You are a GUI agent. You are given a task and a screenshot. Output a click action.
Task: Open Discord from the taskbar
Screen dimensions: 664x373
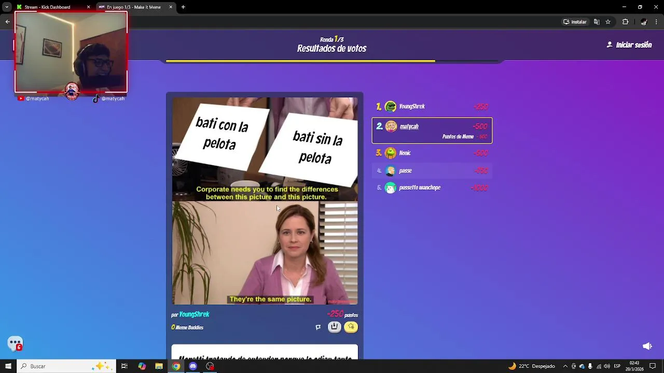193,366
